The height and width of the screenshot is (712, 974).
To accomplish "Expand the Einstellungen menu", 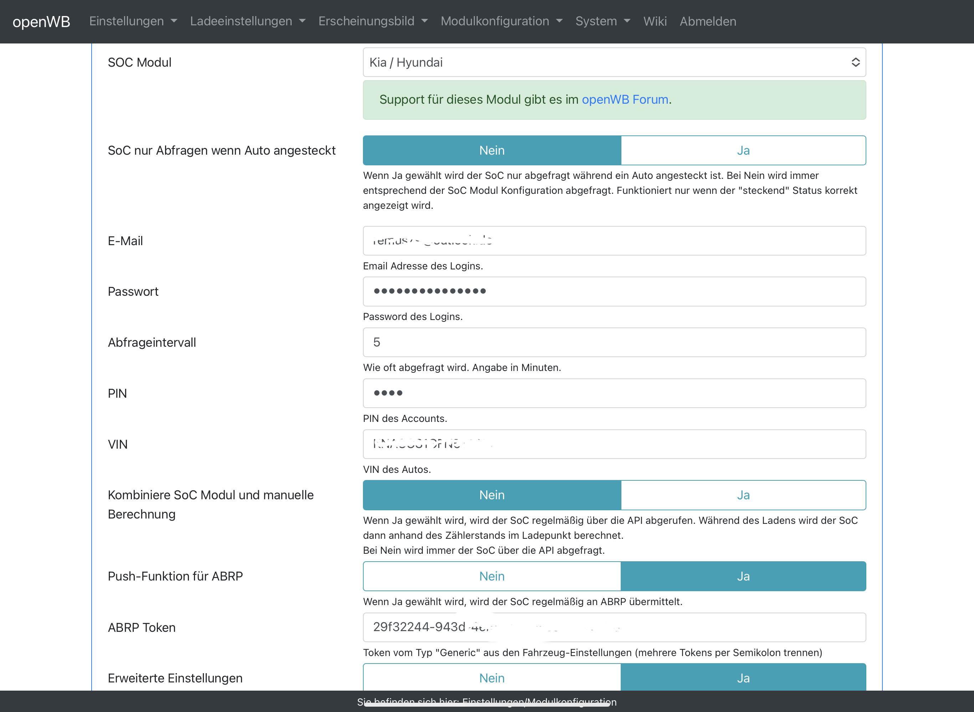I will click(133, 21).
